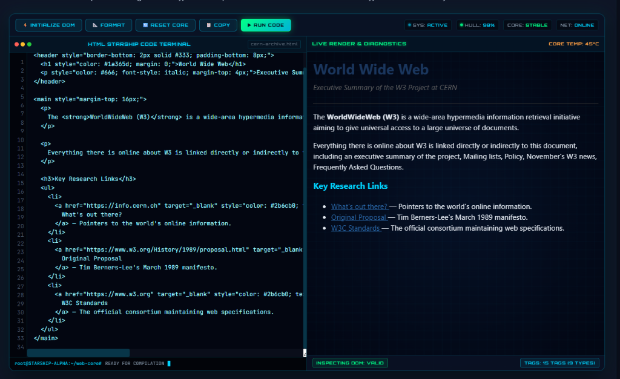Click the clipboard icon on the Copy button

(209, 25)
